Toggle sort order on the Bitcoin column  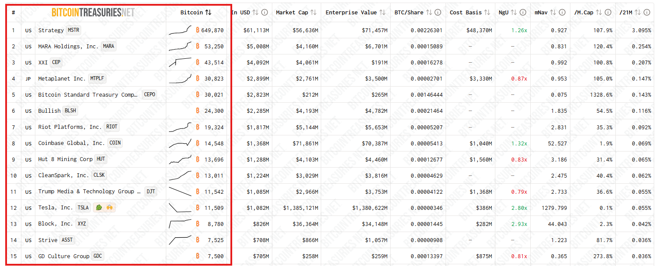coord(209,12)
